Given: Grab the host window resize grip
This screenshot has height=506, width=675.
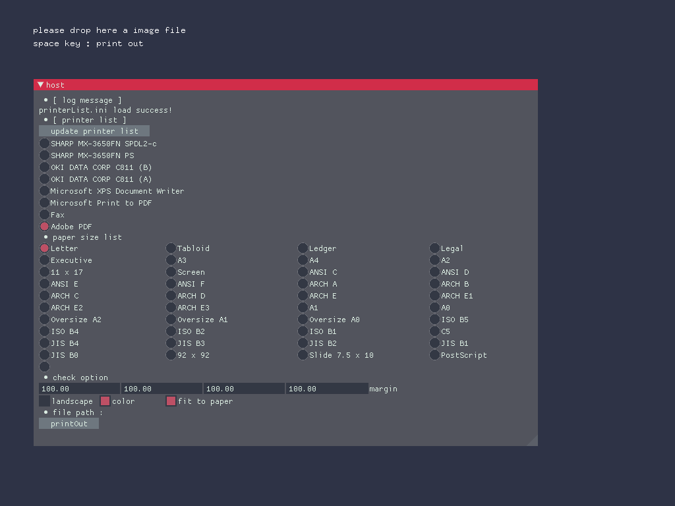Looking at the screenshot, I should tap(533, 441).
